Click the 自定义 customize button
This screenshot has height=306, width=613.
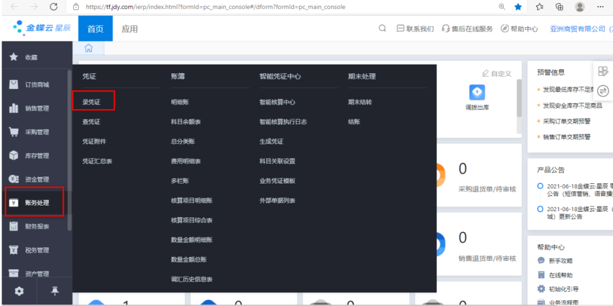pyautogui.click(x=497, y=74)
